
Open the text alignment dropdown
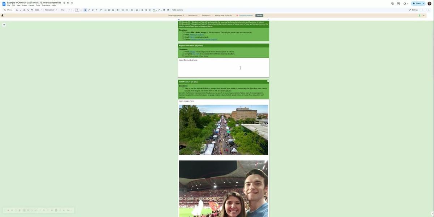coord(118,10)
